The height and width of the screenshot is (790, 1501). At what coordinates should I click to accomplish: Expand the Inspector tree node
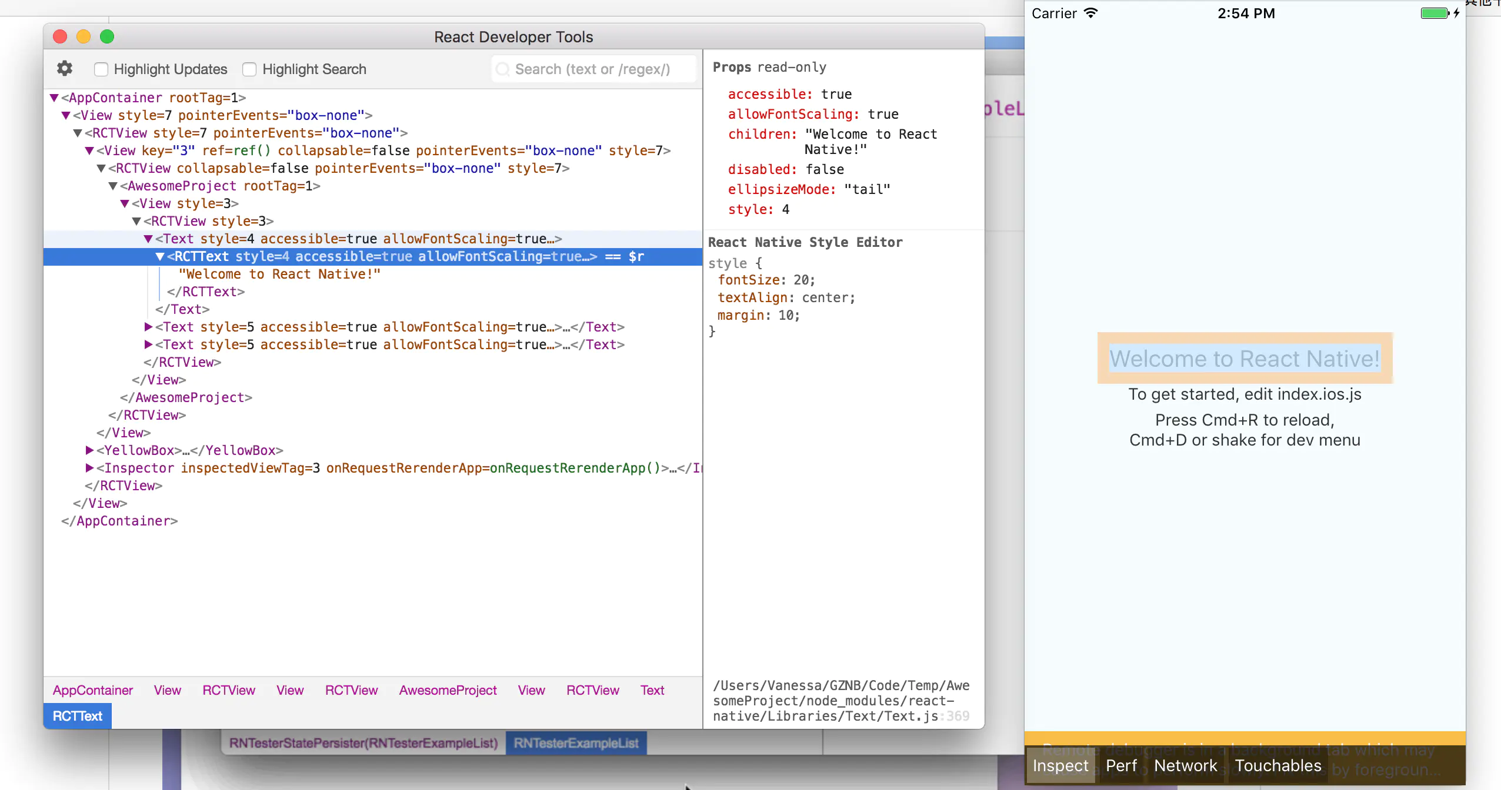[89, 468]
